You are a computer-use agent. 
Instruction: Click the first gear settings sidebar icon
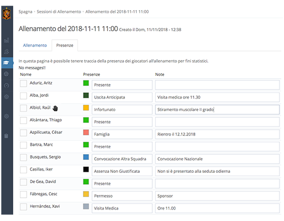coord(6,97)
